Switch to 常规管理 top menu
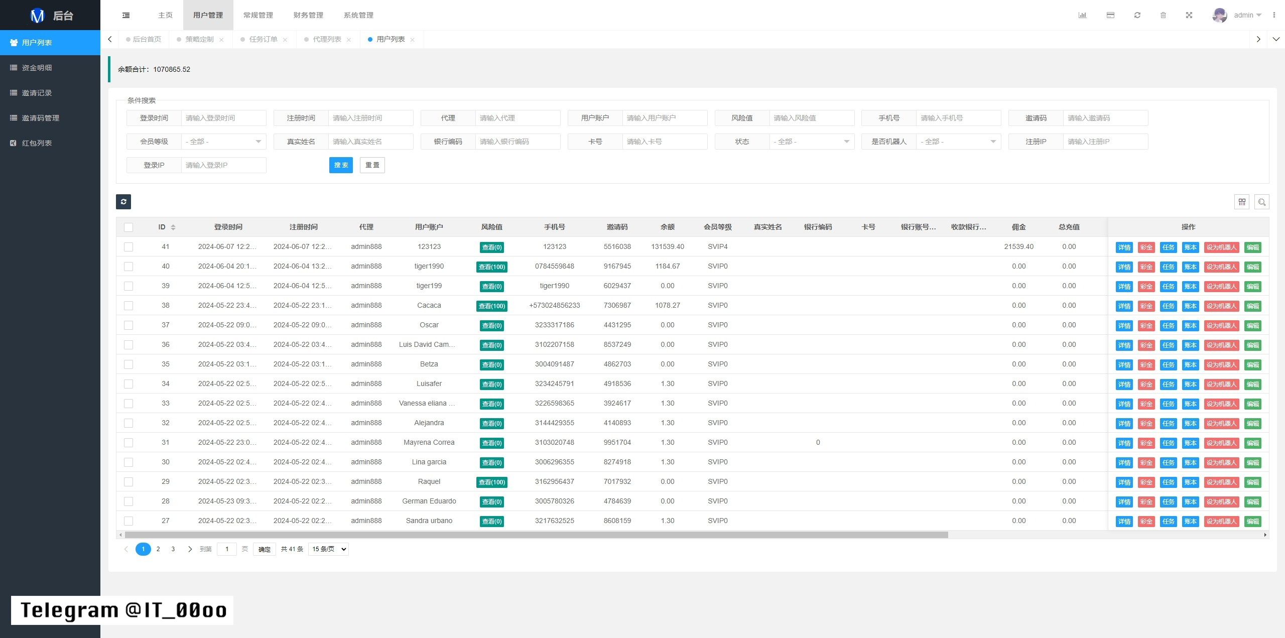Image resolution: width=1285 pixels, height=638 pixels. pos(258,15)
